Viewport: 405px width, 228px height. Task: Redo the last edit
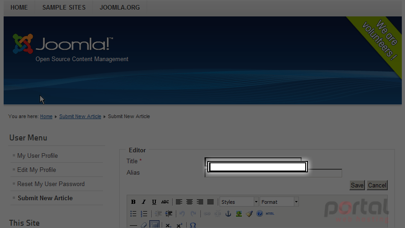pos(193,213)
